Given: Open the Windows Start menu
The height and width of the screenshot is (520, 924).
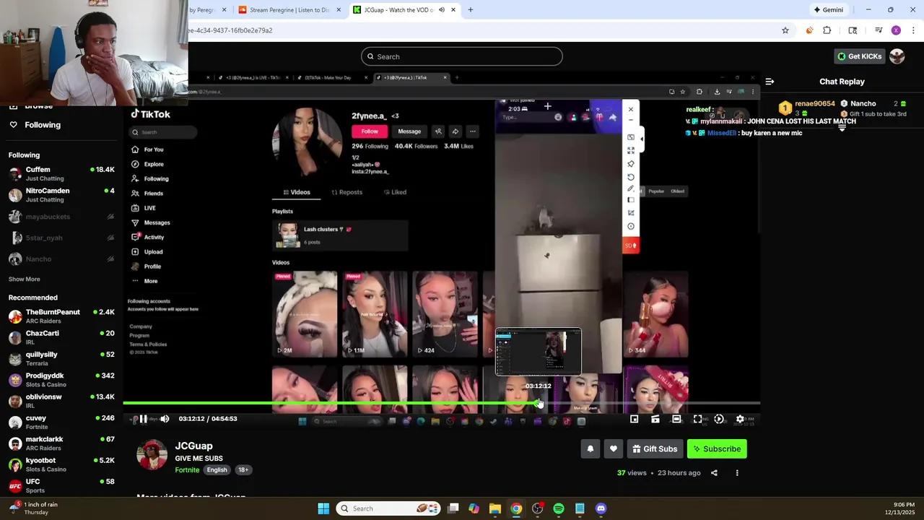Looking at the screenshot, I should click(323, 508).
